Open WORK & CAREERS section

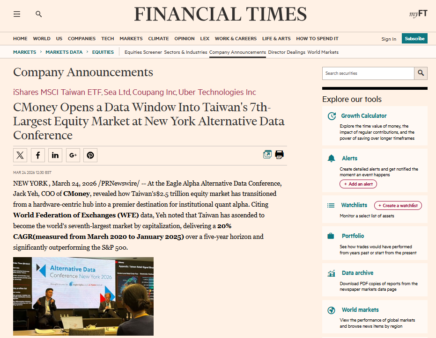pos(236,39)
